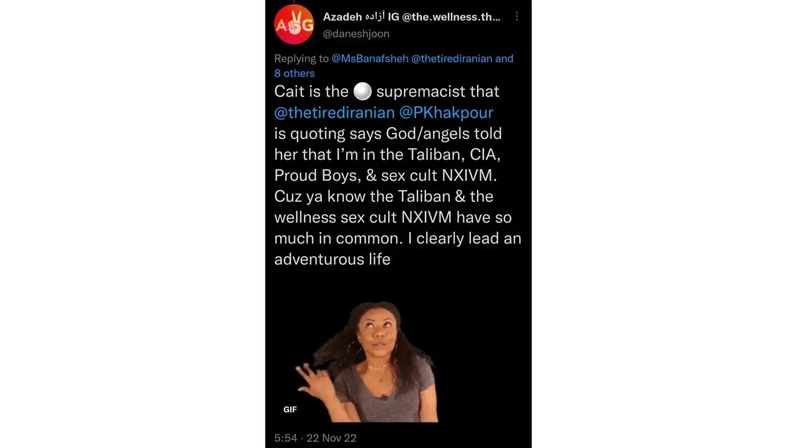Viewport: 797px width, 448px height.
Task: Open @thetirediranian mention in tweet body
Action: point(334,112)
